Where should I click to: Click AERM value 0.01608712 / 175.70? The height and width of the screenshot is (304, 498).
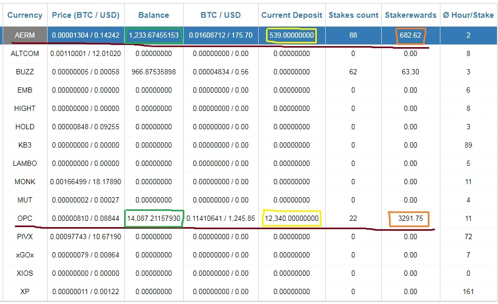221,35
